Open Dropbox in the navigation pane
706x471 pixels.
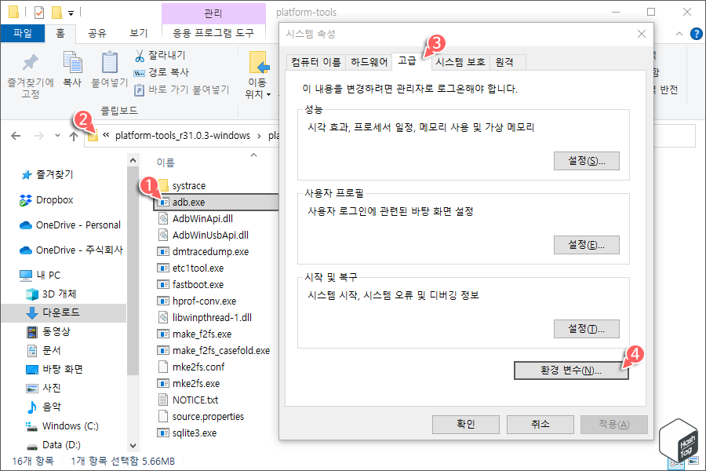[46, 199]
